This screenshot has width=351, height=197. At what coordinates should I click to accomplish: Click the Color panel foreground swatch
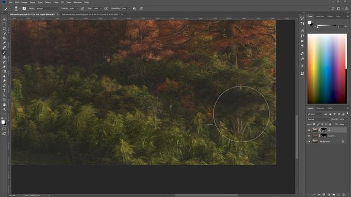[x=309, y=22]
